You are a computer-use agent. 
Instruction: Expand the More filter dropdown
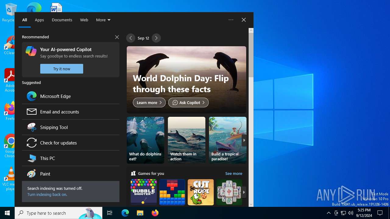(x=103, y=20)
